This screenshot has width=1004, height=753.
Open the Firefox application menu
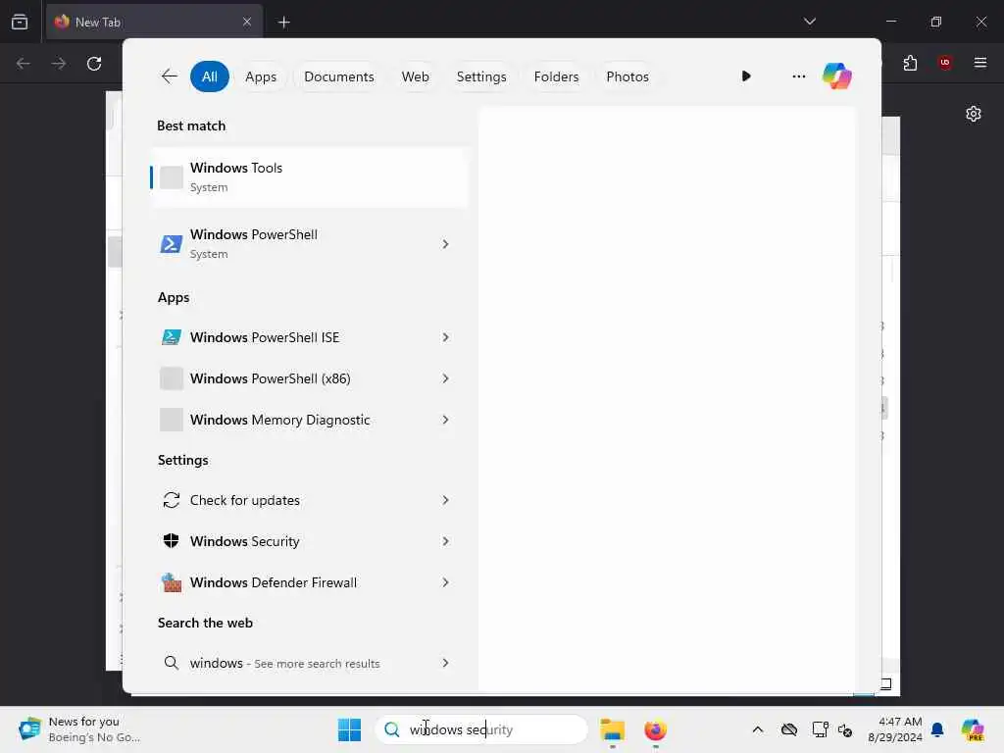tap(979, 62)
